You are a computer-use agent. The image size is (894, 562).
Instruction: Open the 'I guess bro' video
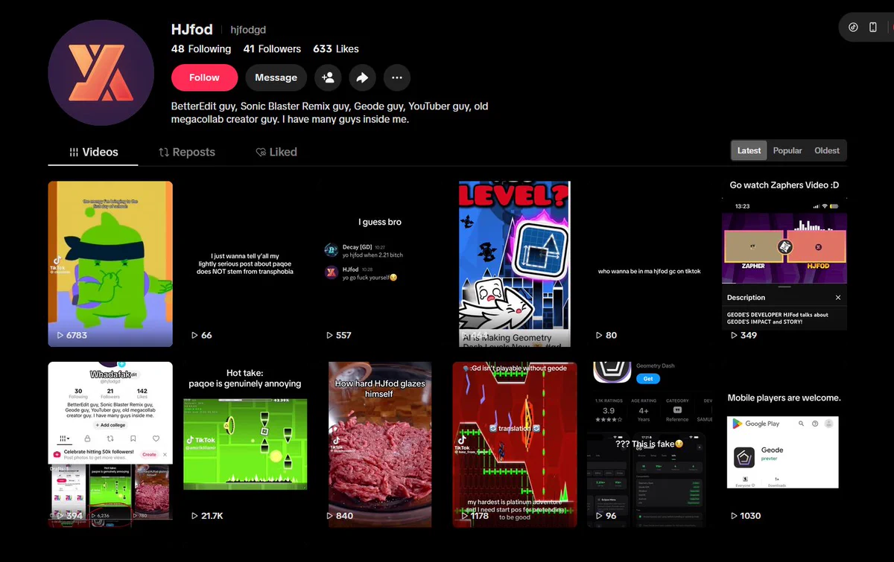[380, 264]
